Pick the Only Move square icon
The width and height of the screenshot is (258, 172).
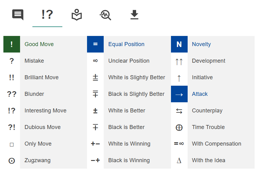click(x=12, y=144)
